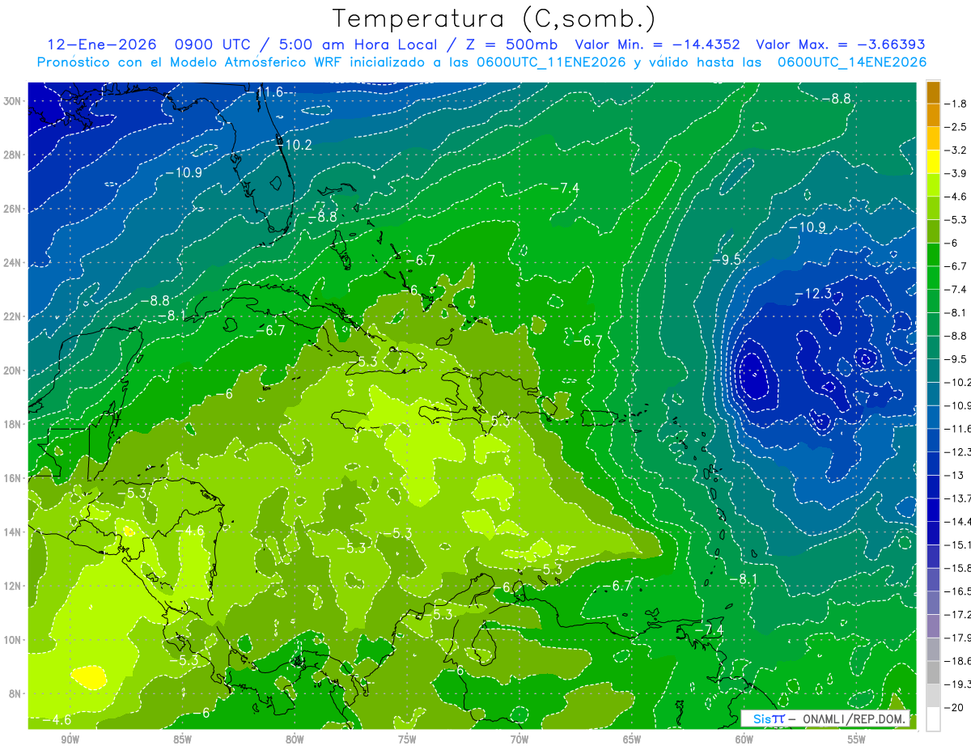
Task: Click the '22N' latitude axis label
Action: [x=13, y=316]
